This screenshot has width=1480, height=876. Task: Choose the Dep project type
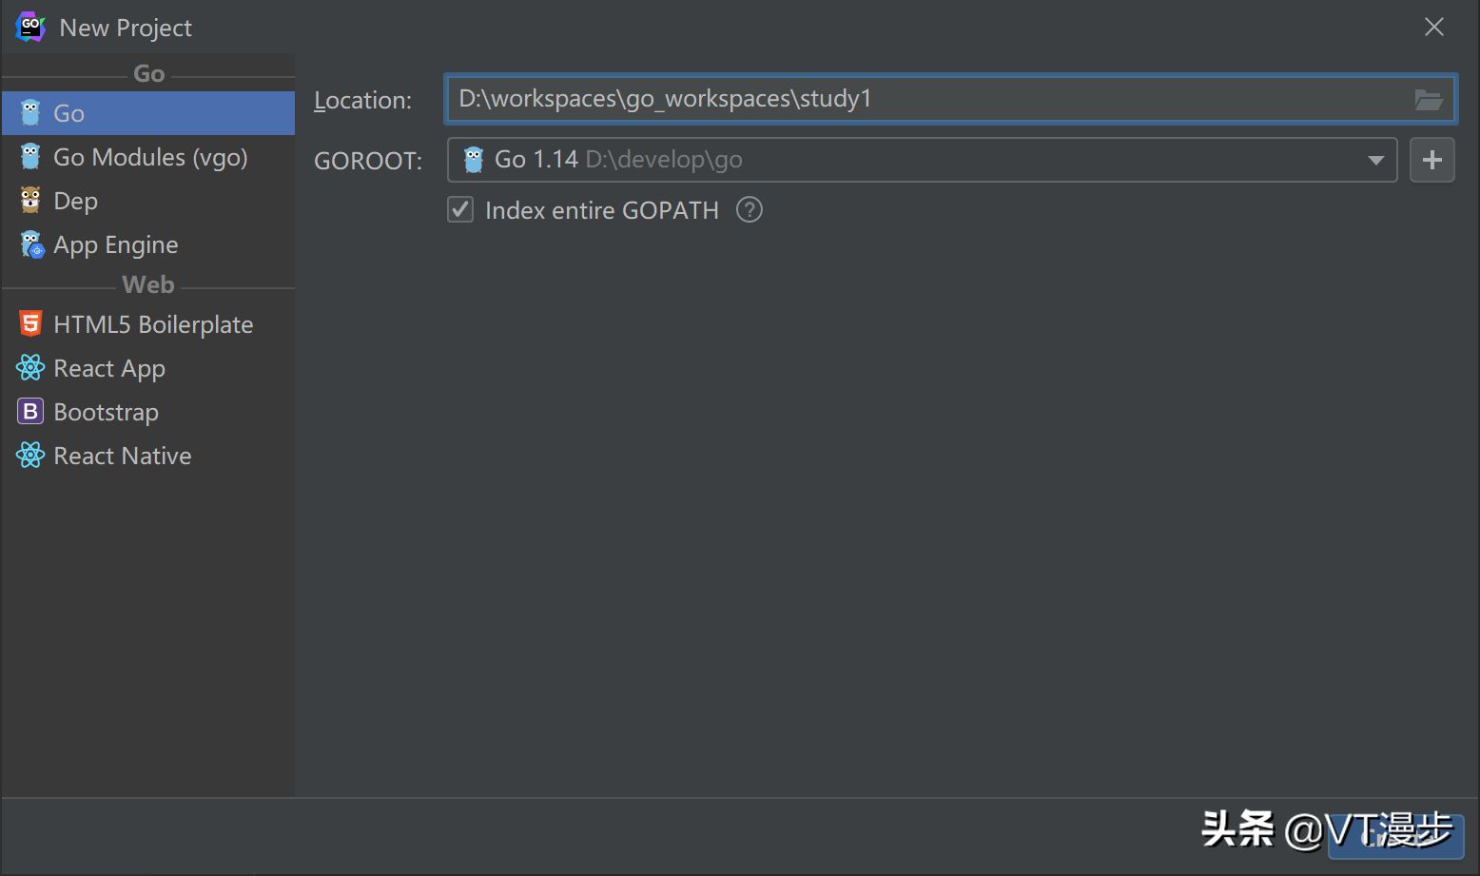click(x=147, y=201)
